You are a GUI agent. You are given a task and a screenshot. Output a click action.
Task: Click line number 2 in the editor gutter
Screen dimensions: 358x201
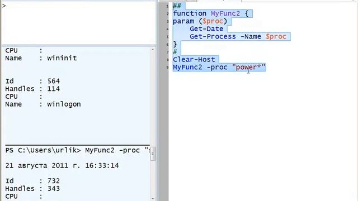click(167, 14)
